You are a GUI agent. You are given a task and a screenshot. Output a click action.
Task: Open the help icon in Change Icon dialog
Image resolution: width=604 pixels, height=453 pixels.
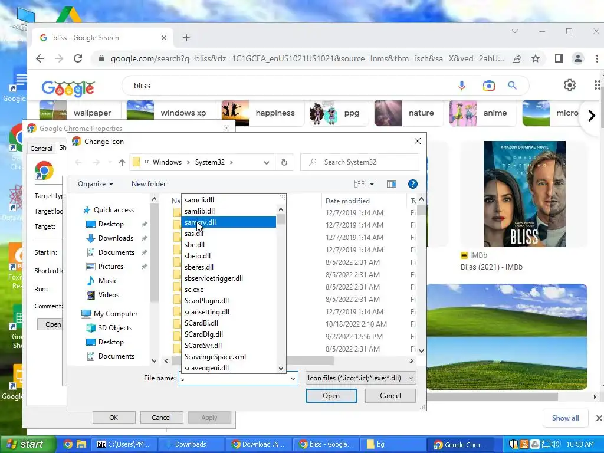click(x=412, y=184)
